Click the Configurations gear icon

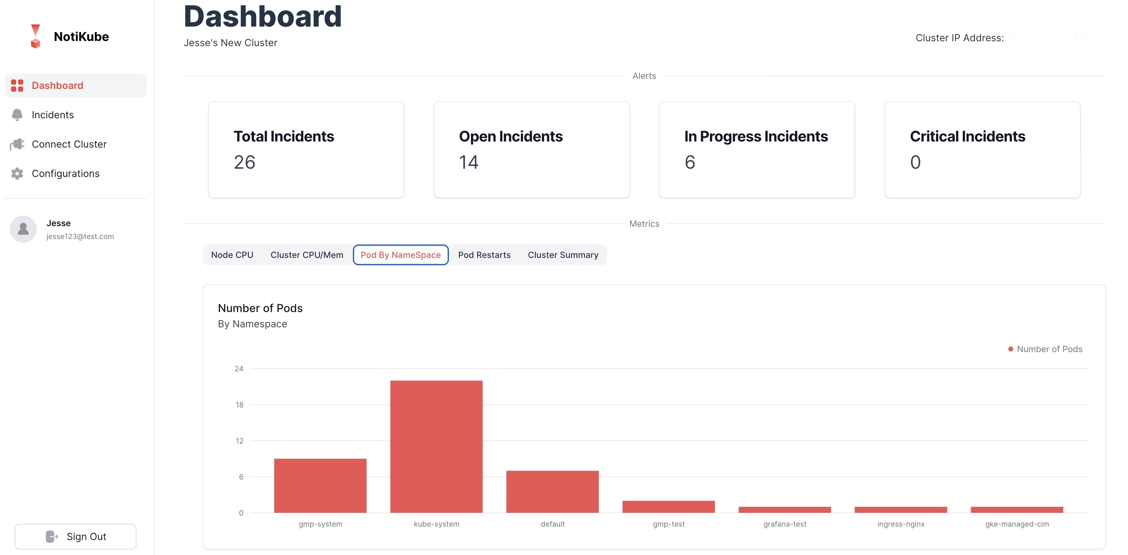pyautogui.click(x=17, y=173)
